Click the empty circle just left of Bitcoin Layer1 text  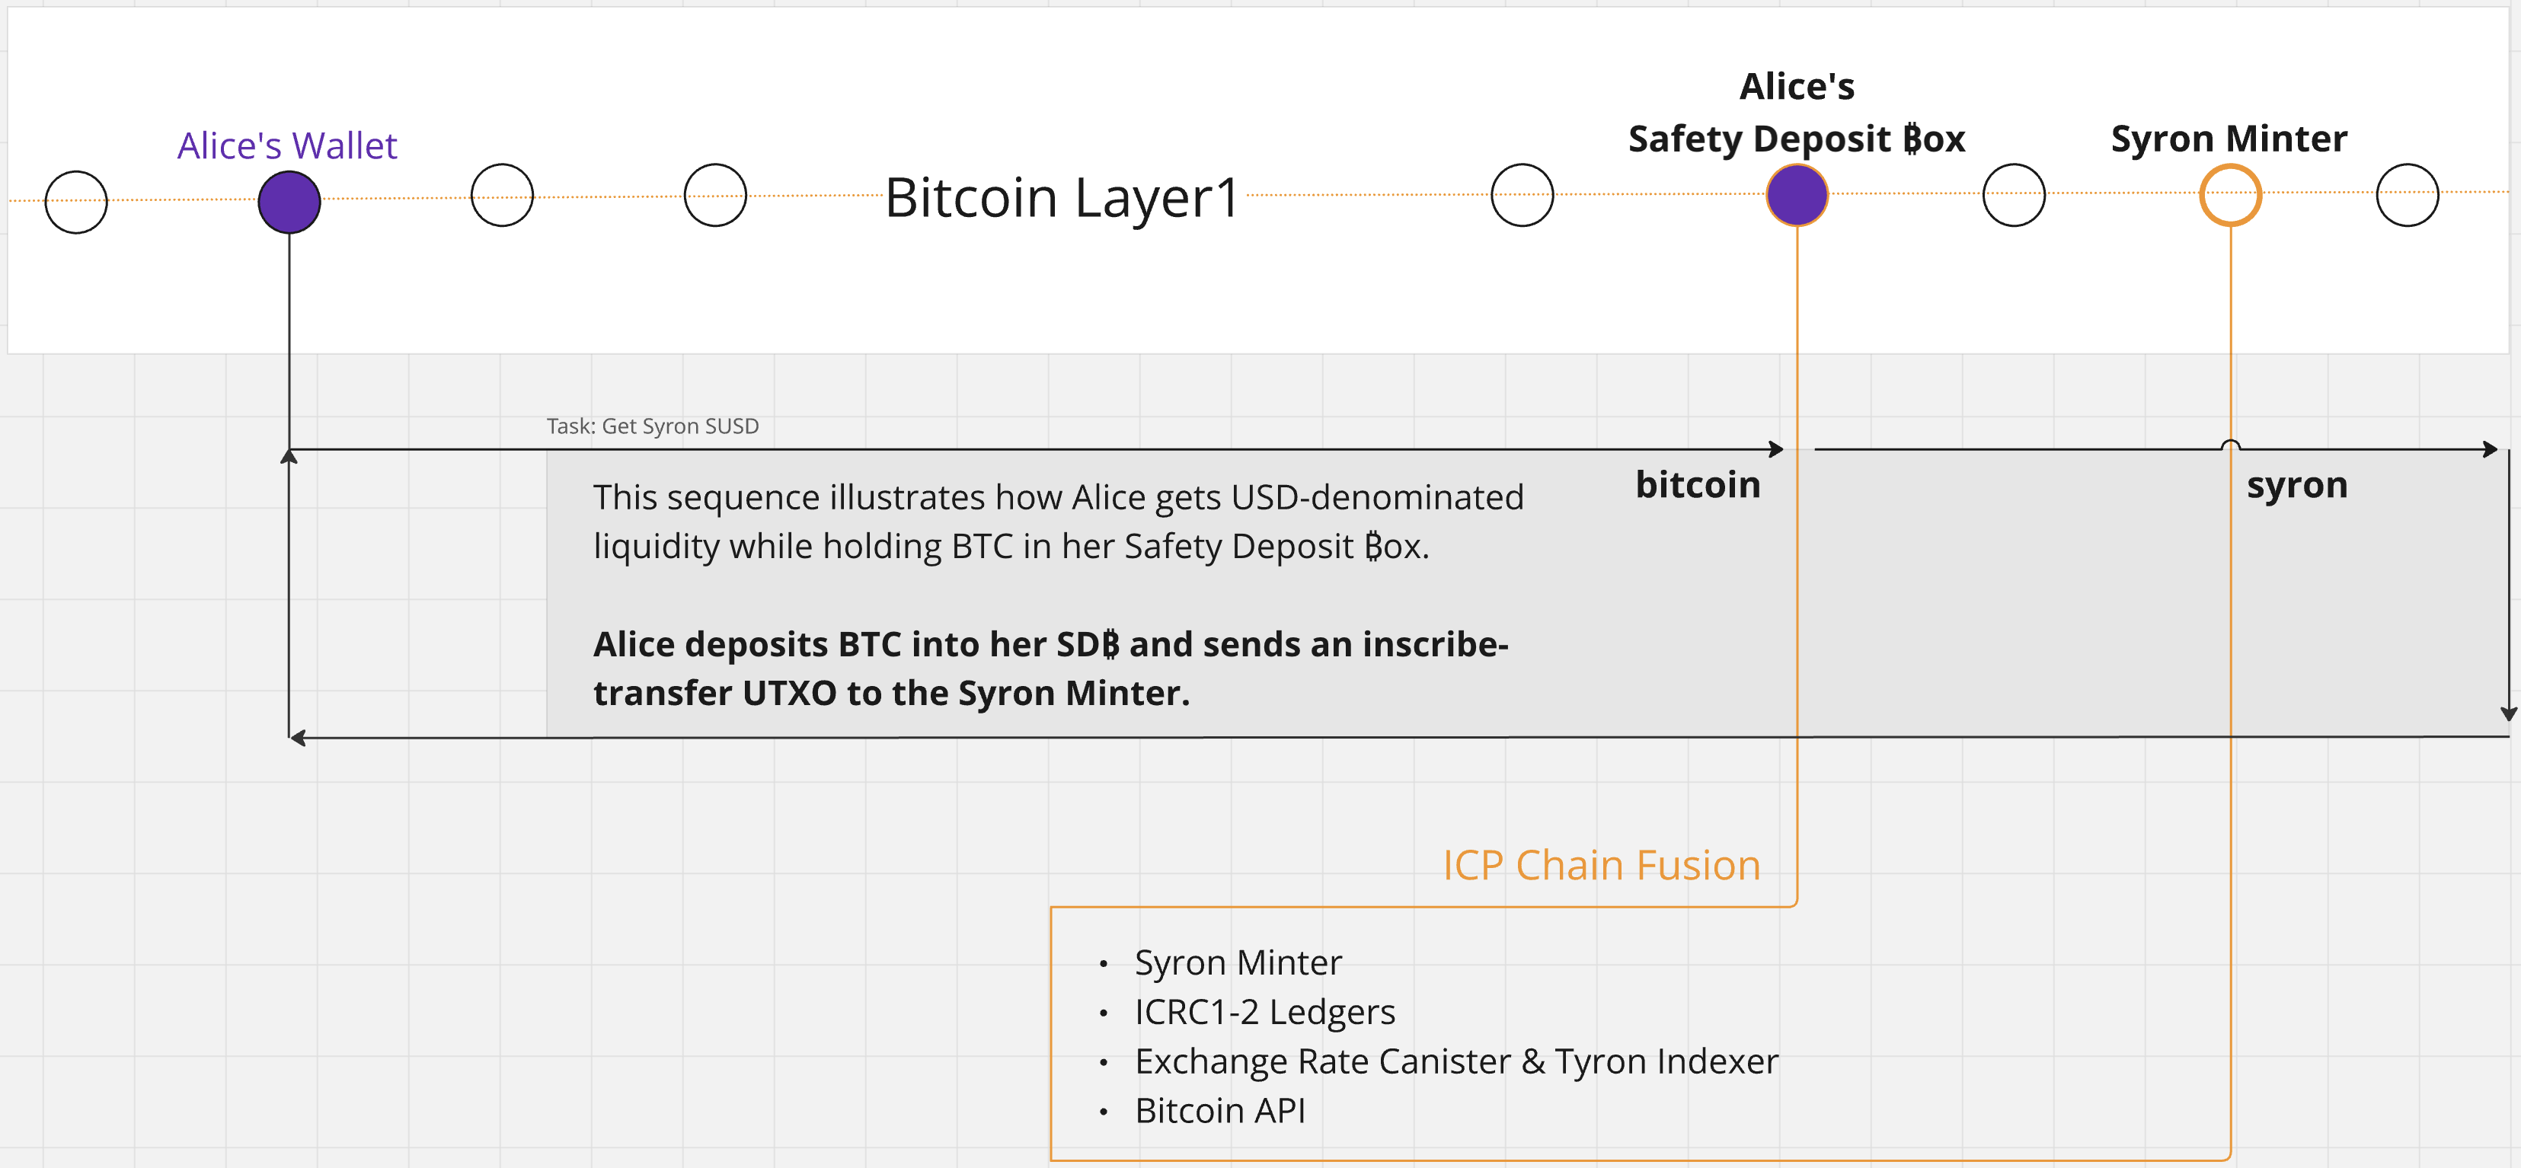[x=715, y=195]
